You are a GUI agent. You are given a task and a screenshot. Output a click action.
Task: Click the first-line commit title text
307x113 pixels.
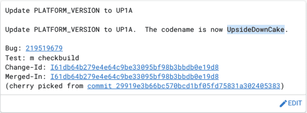[69, 11]
